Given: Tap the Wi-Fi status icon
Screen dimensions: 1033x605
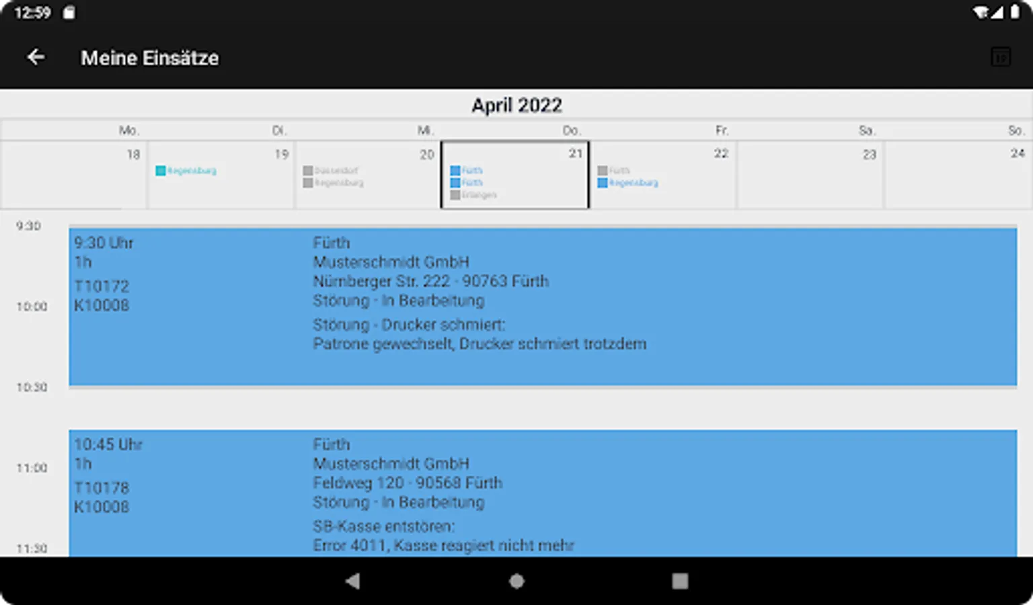Looking at the screenshot, I should pyautogui.click(x=981, y=12).
